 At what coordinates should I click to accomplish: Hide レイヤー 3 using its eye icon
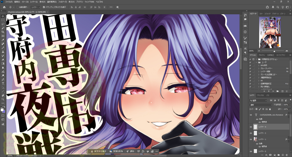pyautogui.click(x=251, y=133)
